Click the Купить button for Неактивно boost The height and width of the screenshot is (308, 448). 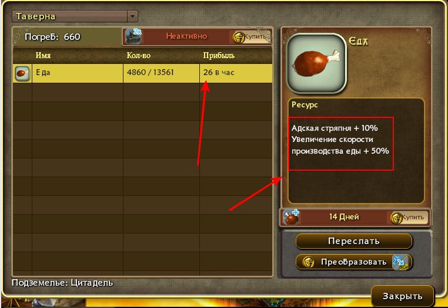coord(250,37)
